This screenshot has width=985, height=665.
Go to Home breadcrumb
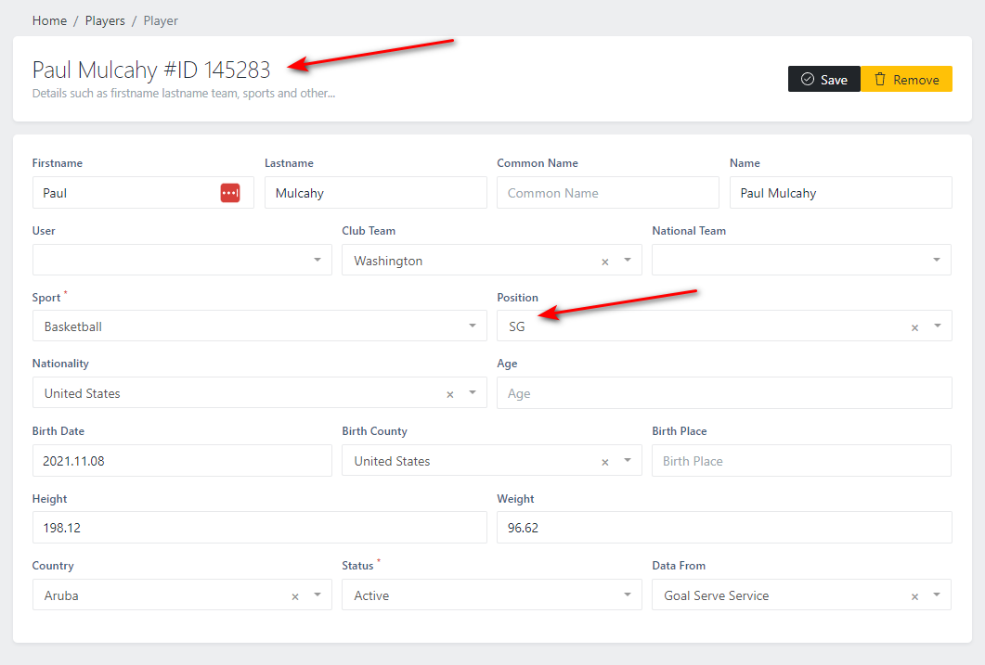point(49,20)
